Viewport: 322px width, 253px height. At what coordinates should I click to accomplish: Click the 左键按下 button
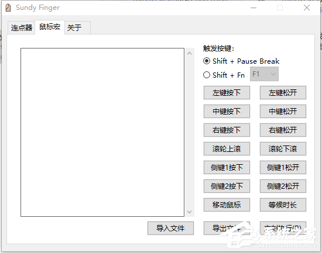pyautogui.click(x=227, y=93)
